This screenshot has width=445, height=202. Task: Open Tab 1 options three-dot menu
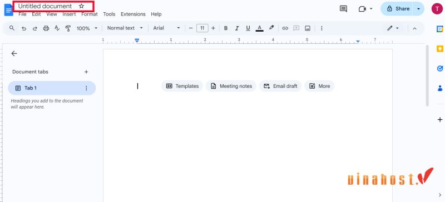coord(87,88)
